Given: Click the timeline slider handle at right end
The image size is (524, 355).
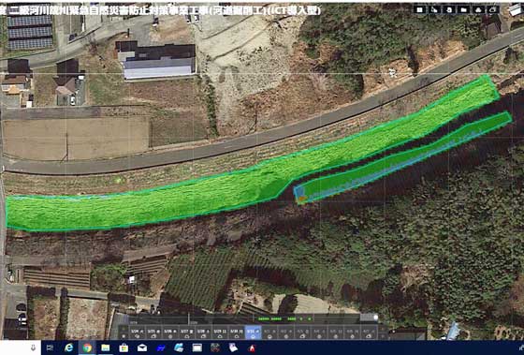Looking at the screenshot, I should coord(375,318).
